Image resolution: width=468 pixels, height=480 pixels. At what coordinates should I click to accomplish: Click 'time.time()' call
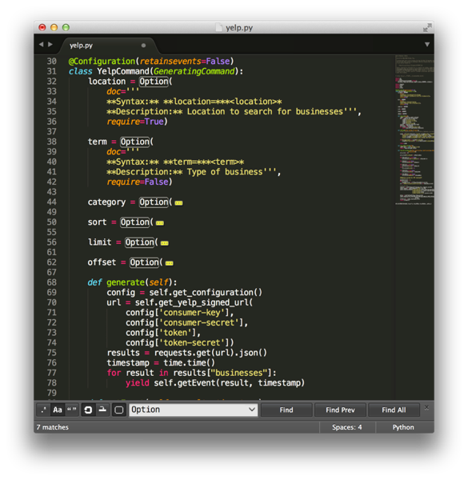click(x=189, y=362)
